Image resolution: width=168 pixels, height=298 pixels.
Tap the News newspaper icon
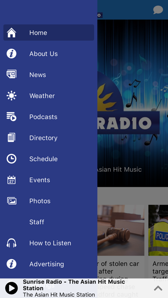tap(12, 74)
